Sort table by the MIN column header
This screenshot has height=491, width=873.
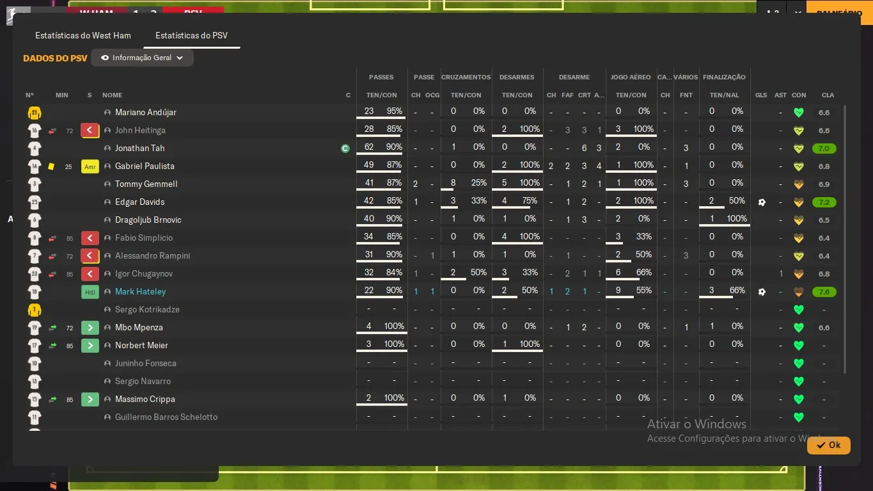coord(61,95)
